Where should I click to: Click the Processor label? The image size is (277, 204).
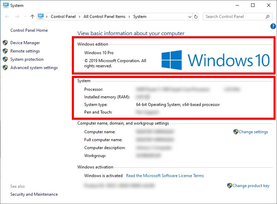point(94,89)
